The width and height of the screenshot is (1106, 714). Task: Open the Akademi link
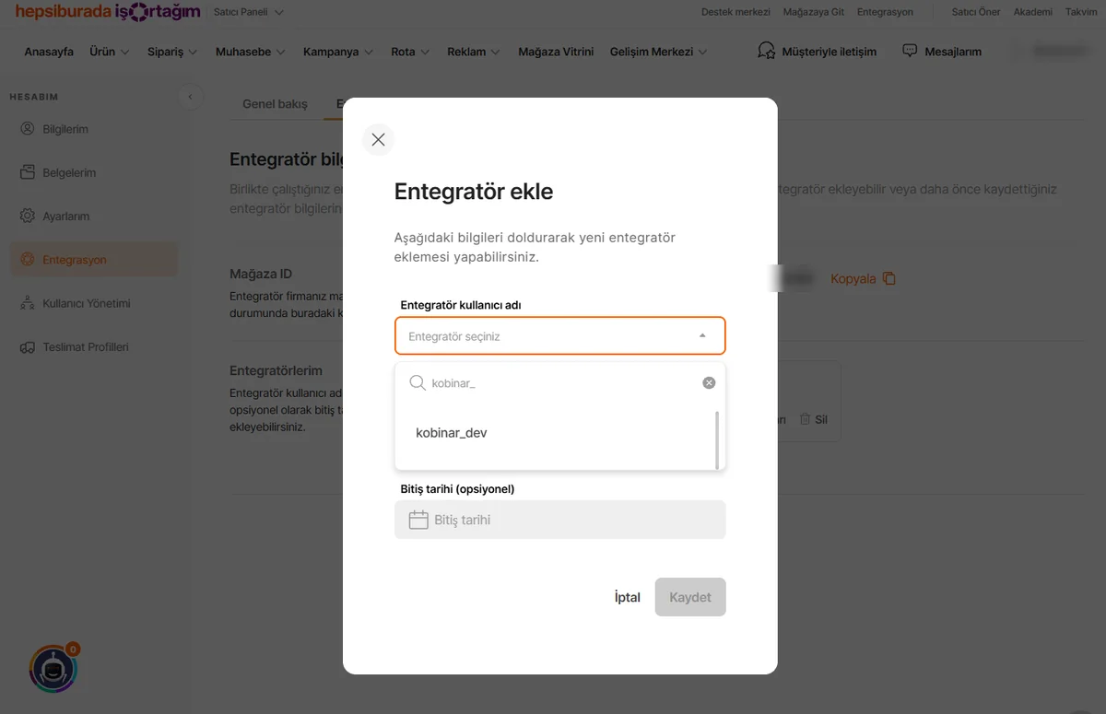click(1032, 12)
